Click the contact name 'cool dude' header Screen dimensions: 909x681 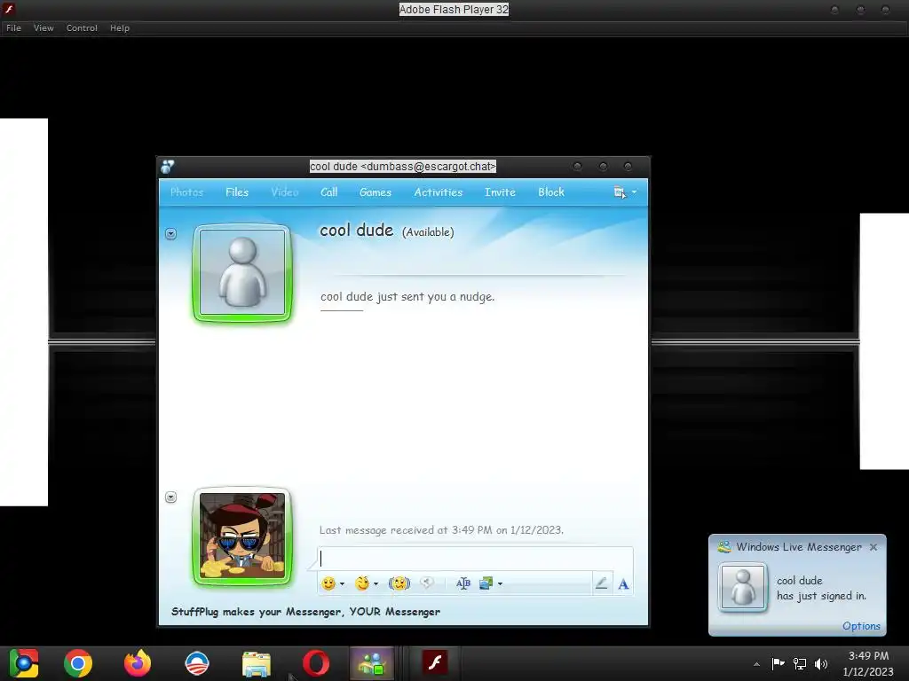coord(357,231)
